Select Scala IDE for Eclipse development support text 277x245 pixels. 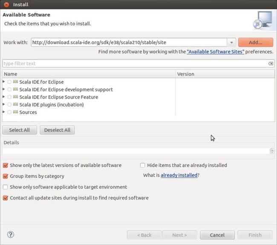(66, 89)
